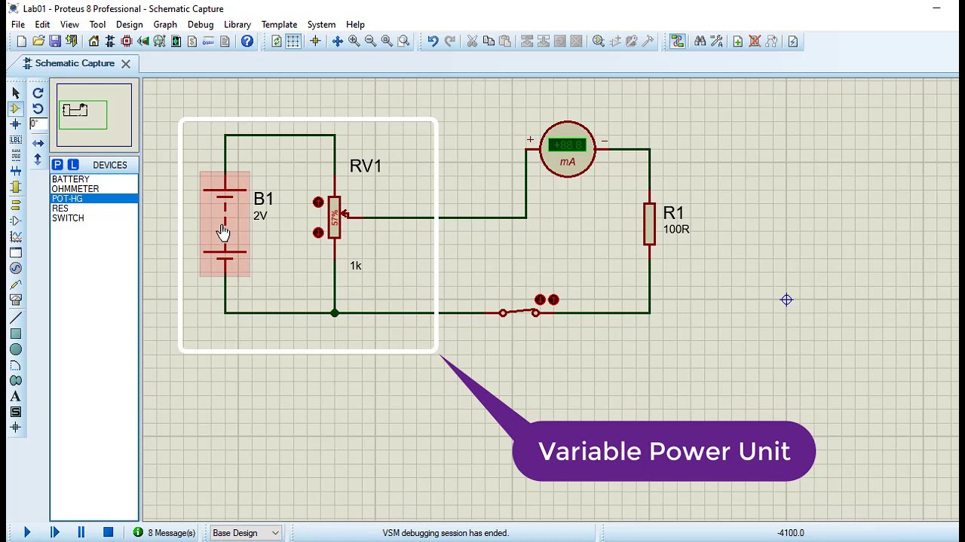Open the File menu
This screenshot has height=542, width=965.
18,24
